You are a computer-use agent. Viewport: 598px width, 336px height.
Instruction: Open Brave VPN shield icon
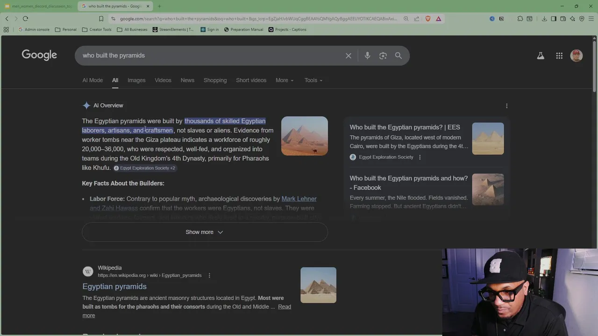[x=582, y=19]
